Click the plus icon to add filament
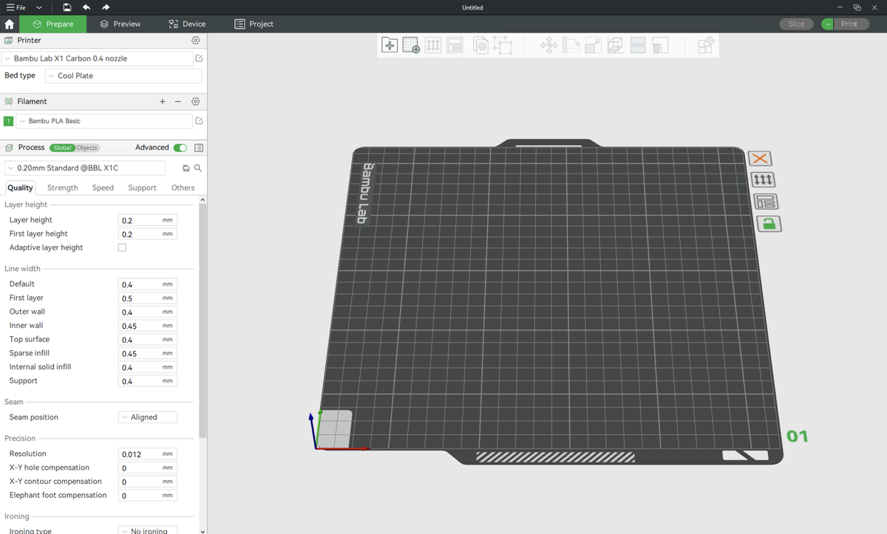This screenshot has width=887, height=534. (163, 102)
